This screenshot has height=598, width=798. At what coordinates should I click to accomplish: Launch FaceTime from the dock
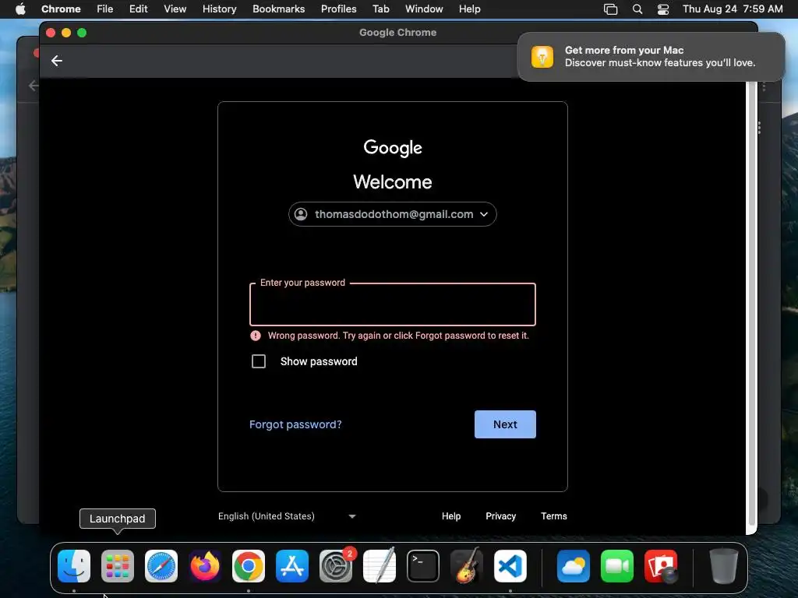[x=617, y=566]
